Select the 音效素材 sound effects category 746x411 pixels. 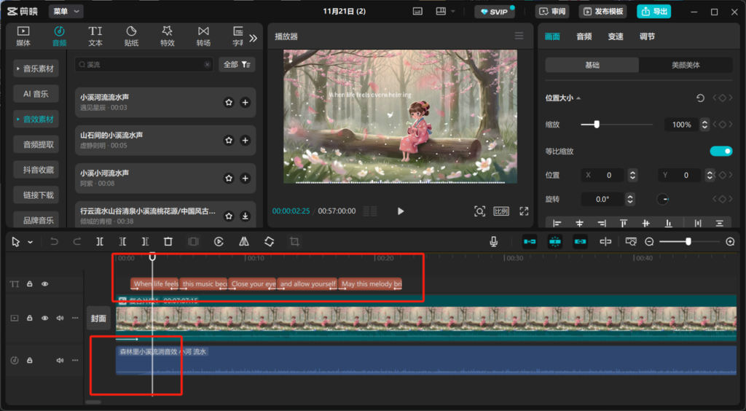coord(36,119)
